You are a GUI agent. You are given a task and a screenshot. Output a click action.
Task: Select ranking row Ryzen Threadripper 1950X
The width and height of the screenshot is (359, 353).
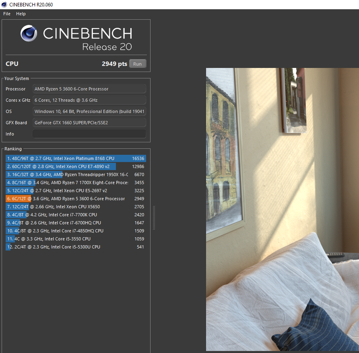coord(76,174)
